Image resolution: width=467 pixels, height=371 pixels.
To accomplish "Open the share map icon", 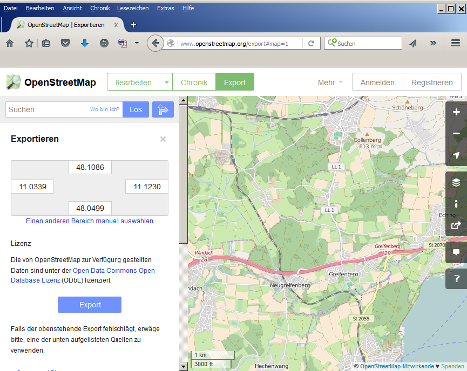I will coord(456,225).
